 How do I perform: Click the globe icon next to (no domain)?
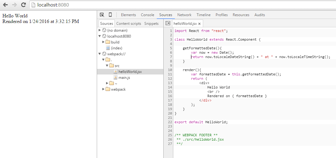[104, 30]
